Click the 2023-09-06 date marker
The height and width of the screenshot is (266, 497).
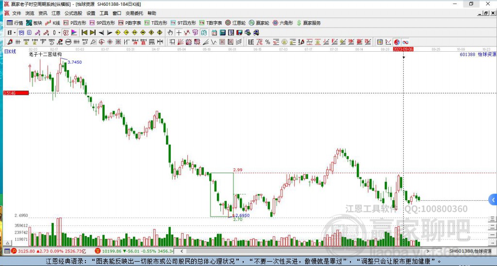[x=403, y=49]
